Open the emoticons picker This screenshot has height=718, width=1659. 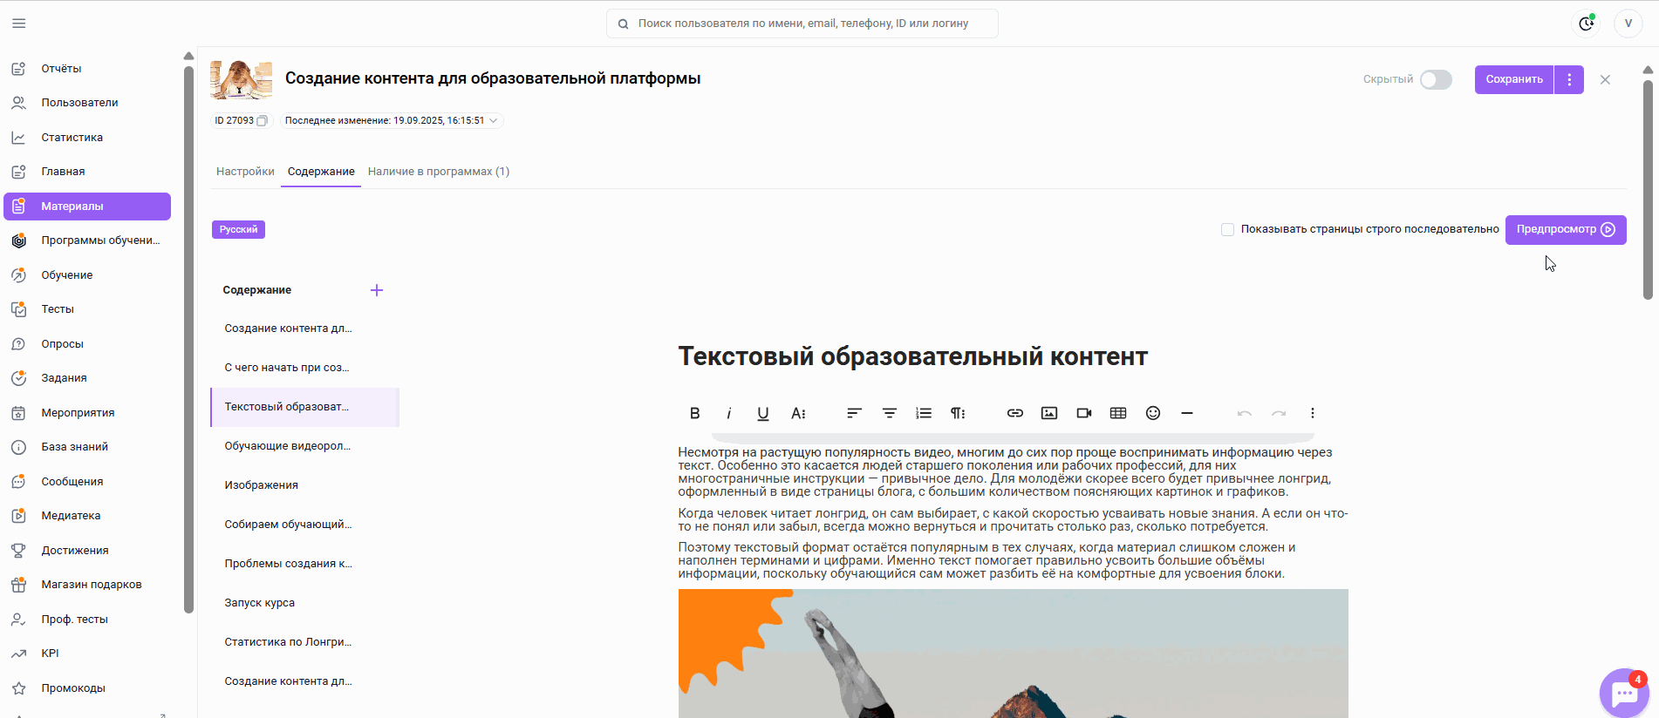(x=1153, y=413)
